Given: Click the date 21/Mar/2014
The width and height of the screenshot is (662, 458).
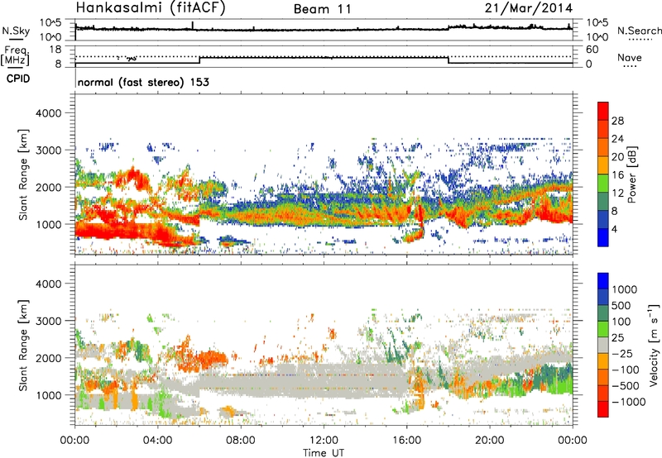Looking at the screenshot, I should click(529, 8).
